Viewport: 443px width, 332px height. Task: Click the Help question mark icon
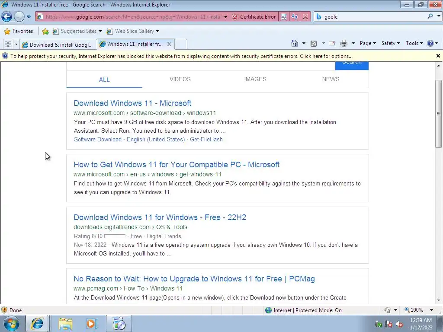430,43
